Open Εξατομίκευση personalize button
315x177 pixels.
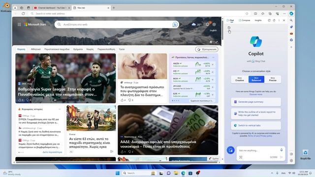[x=207, y=49]
